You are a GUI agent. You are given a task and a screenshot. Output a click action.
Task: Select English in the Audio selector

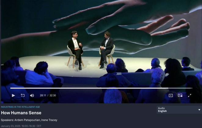(162, 111)
